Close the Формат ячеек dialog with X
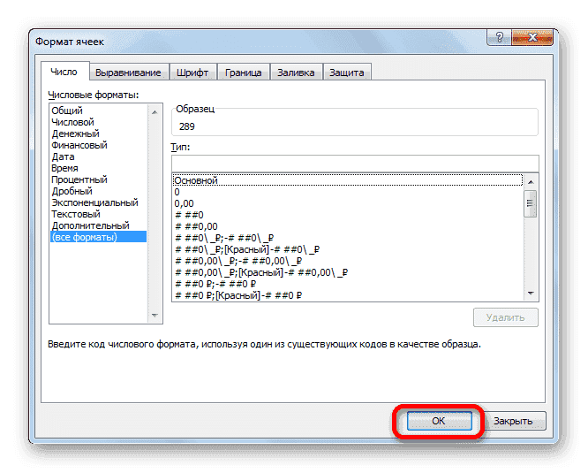 point(532,37)
